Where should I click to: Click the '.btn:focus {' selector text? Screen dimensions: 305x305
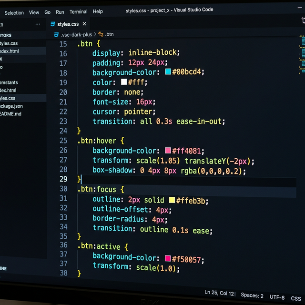(101, 189)
